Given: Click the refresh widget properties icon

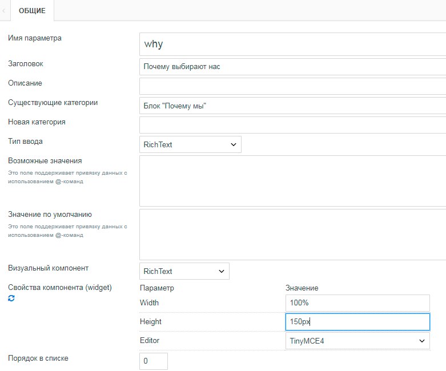Looking at the screenshot, I should click(11, 298).
